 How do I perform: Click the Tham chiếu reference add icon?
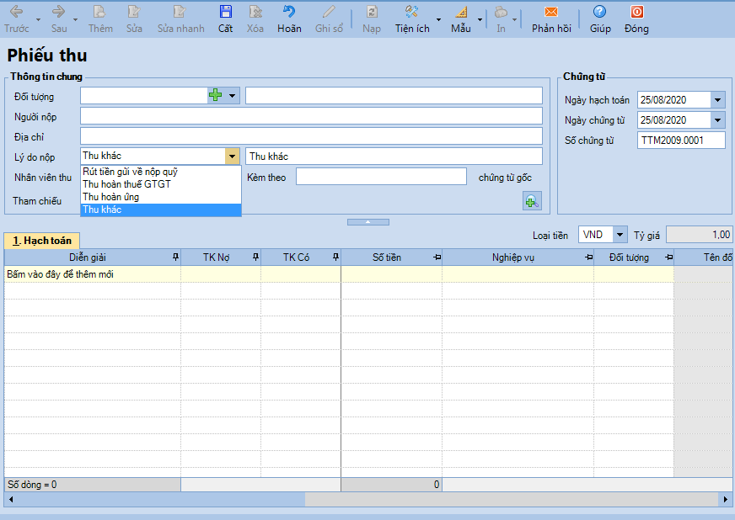point(531,201)
